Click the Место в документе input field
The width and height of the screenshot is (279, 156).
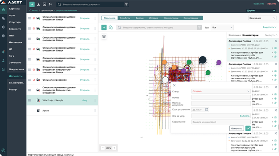tap(221, 103)
